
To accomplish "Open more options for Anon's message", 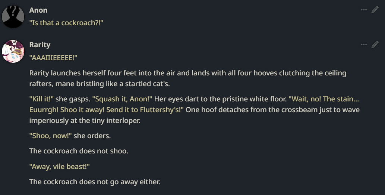I will [364, 10].
